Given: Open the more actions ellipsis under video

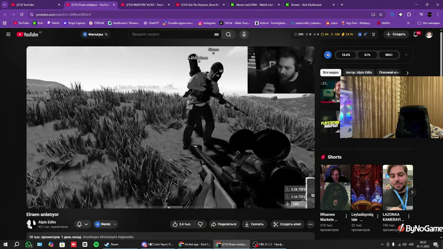Looking at the screenshot, I should pyautogui.click(x=310, y=224).
